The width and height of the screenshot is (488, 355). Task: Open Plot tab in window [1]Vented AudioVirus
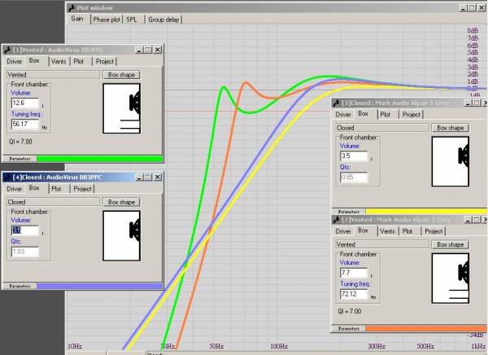tap(78, 61)
